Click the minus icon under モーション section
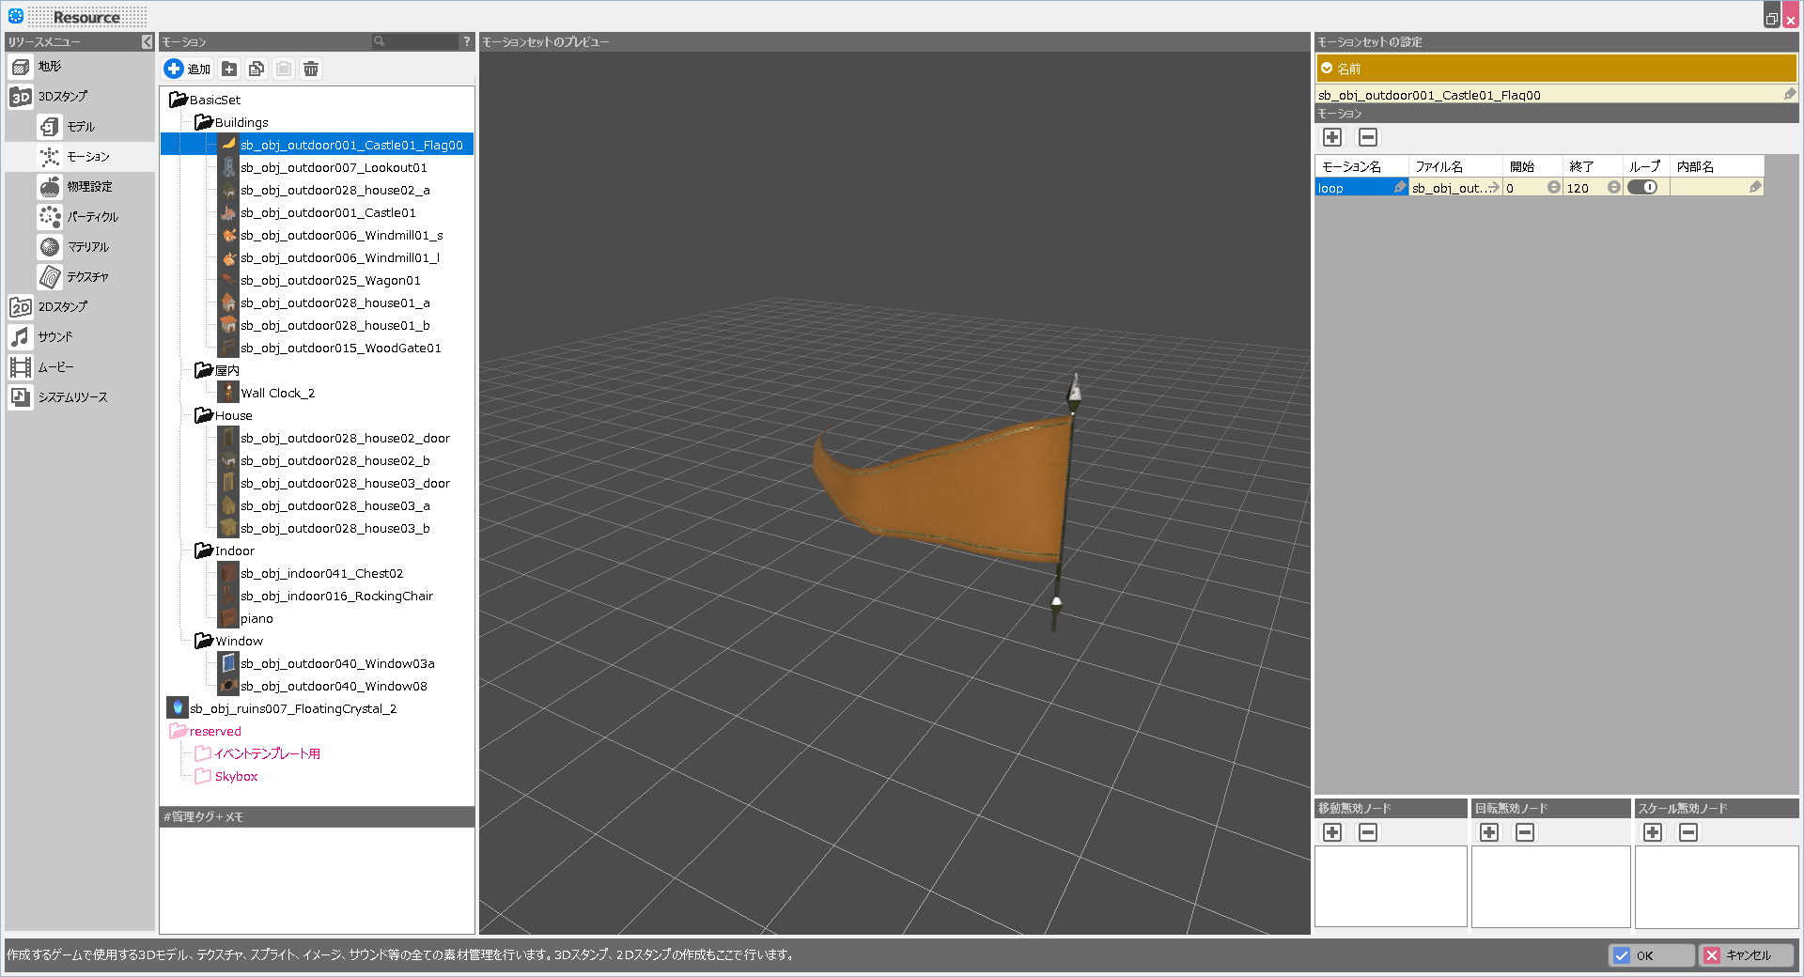Viewport: 1804px width, 977px height. coord(1368,137)
